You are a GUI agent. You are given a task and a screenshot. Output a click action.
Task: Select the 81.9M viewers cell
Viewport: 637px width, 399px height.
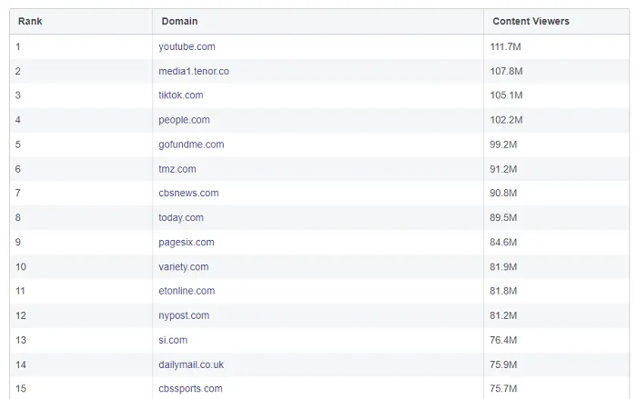click(556, 266)
